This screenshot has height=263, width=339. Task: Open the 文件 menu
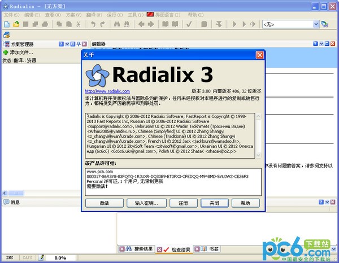[x=11, y=15]
